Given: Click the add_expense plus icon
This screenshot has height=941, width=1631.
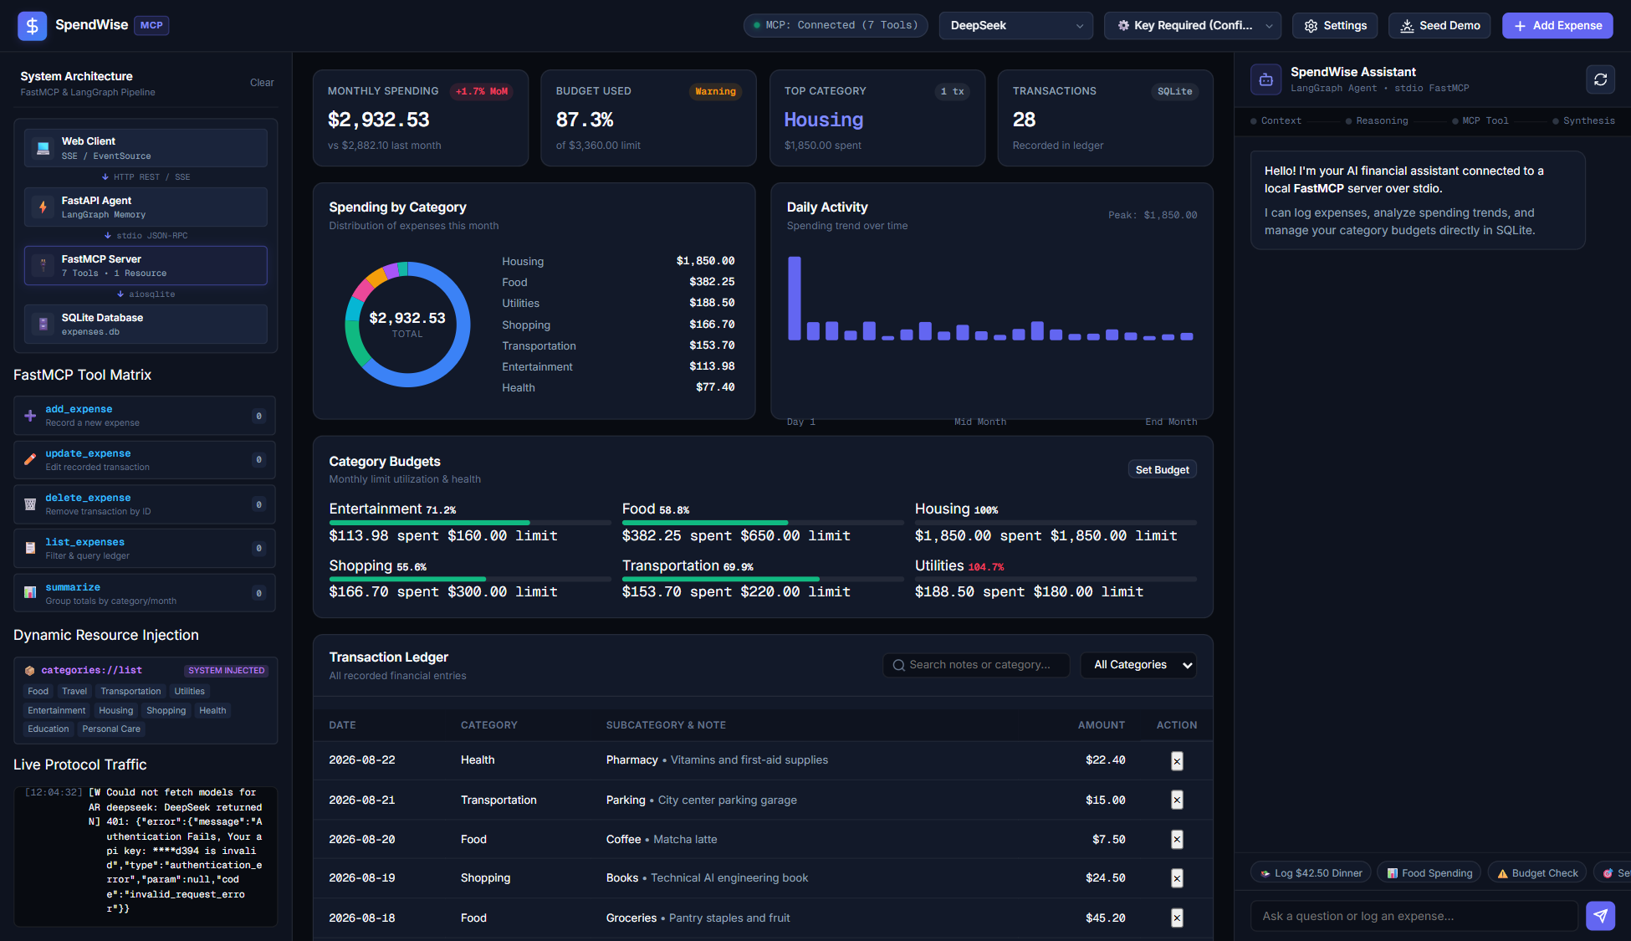Looking at the screenshot, I should (x=30, y=416).
